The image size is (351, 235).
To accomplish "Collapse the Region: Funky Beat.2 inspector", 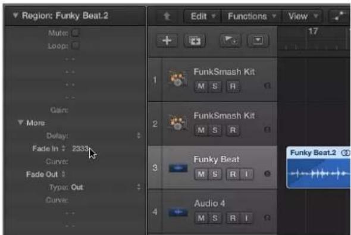I will [x=15, y=15].
